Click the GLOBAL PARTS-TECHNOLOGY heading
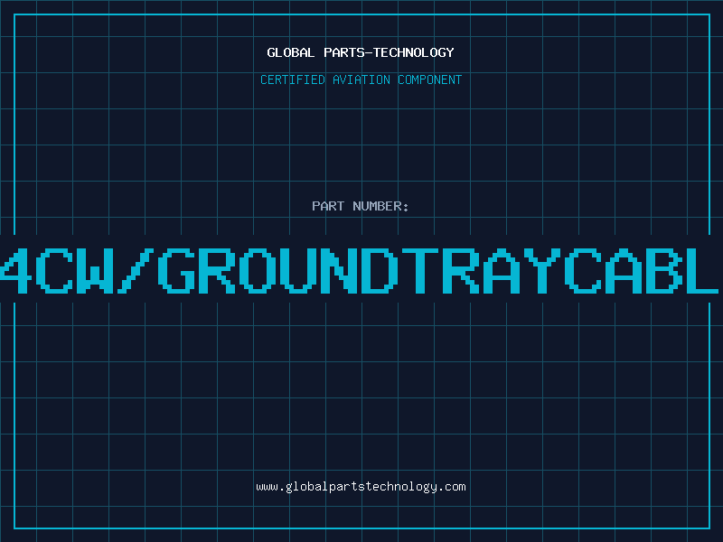Screen dimensions: 723x542 pos(361,52)
